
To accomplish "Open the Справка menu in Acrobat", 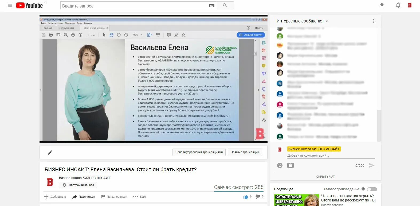I will (x=88, y=23).
